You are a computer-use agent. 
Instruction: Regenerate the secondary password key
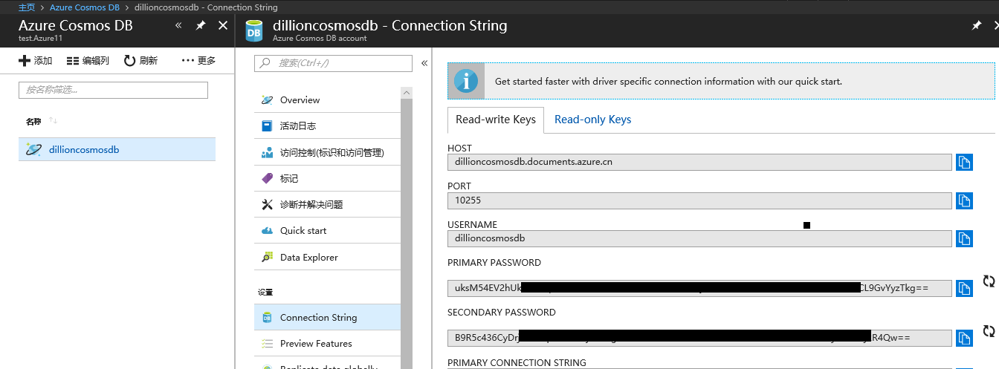tap(989, 331)
